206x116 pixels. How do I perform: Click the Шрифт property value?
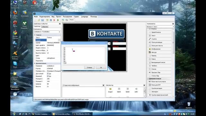[x=54, y=43]
